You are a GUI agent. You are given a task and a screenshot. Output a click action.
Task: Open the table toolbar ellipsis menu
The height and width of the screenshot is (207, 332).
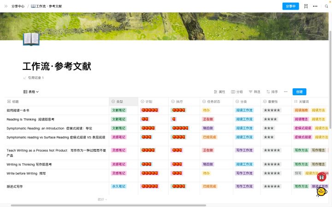pyautogui.click(x=285, y=92)
